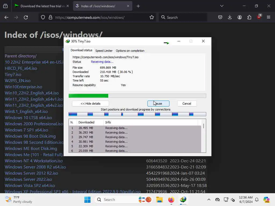The width and height of the screenshot is (275, 206).
Task: Cancel the Tiny7.iso download
Action: [x=187, y=104]
